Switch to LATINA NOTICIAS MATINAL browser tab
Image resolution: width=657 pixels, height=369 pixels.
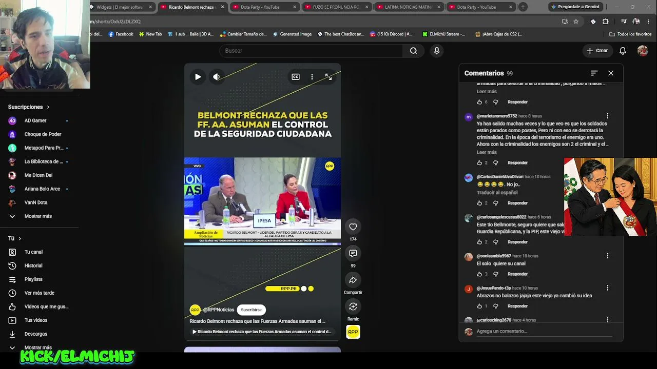point(408,7)
